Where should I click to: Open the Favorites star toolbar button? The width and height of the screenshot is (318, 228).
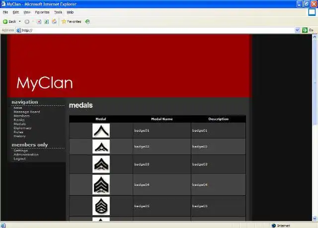pyautogui.click(x=72, y=21)
